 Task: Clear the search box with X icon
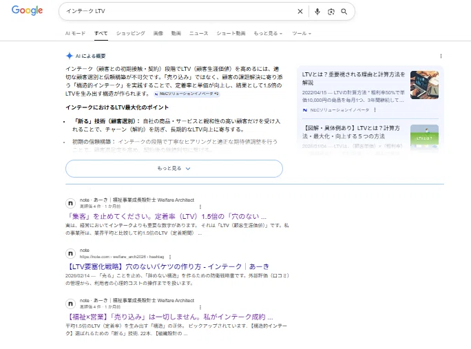coord(300,12)
